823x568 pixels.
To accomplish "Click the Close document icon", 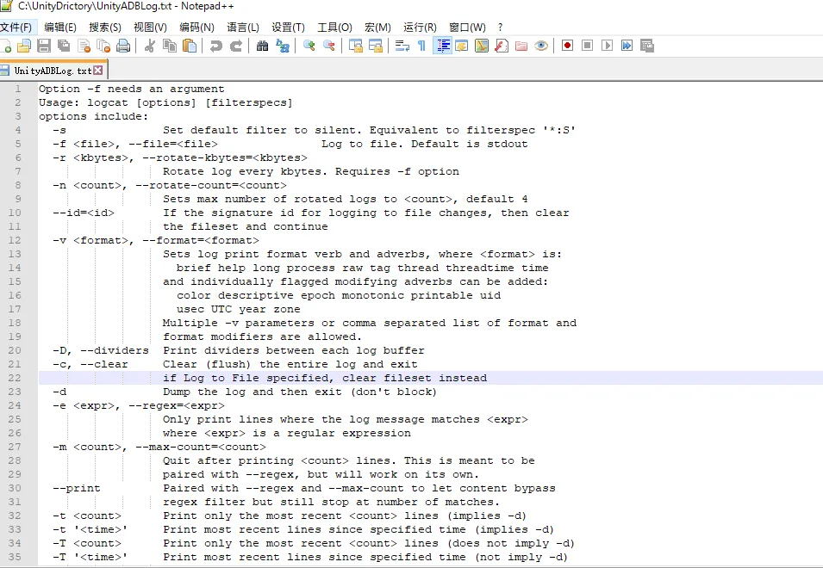I will 84,46.
